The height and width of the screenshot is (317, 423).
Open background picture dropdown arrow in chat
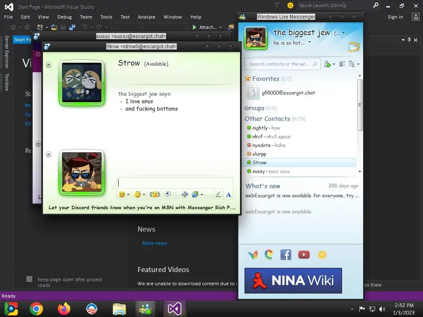[202, 195]
